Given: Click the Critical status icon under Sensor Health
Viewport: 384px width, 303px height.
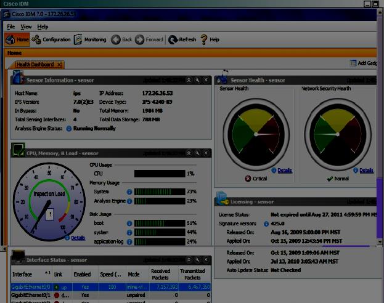Looking at the screenshot, I should pyautogui.click(x=248, y=179).
